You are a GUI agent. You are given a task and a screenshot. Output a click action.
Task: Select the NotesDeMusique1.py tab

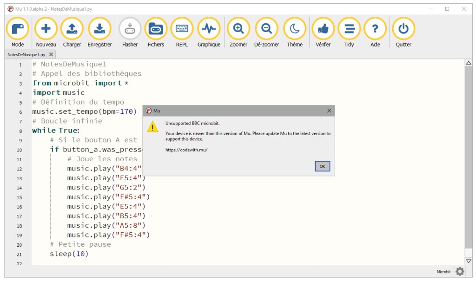click(x=26, y=54)
